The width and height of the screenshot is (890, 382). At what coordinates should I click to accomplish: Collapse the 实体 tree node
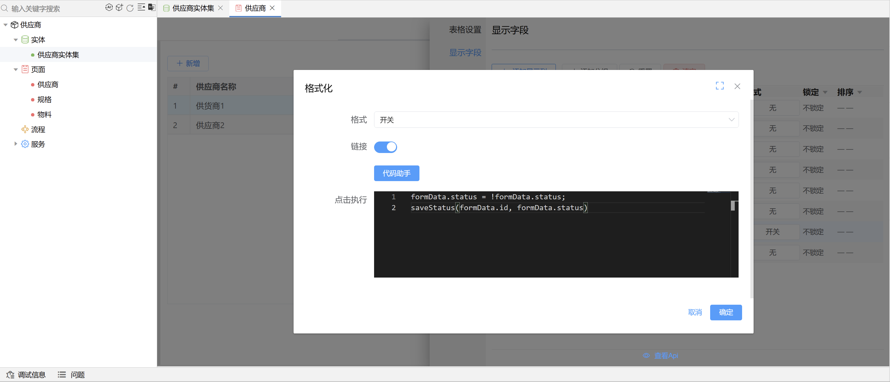16,40
